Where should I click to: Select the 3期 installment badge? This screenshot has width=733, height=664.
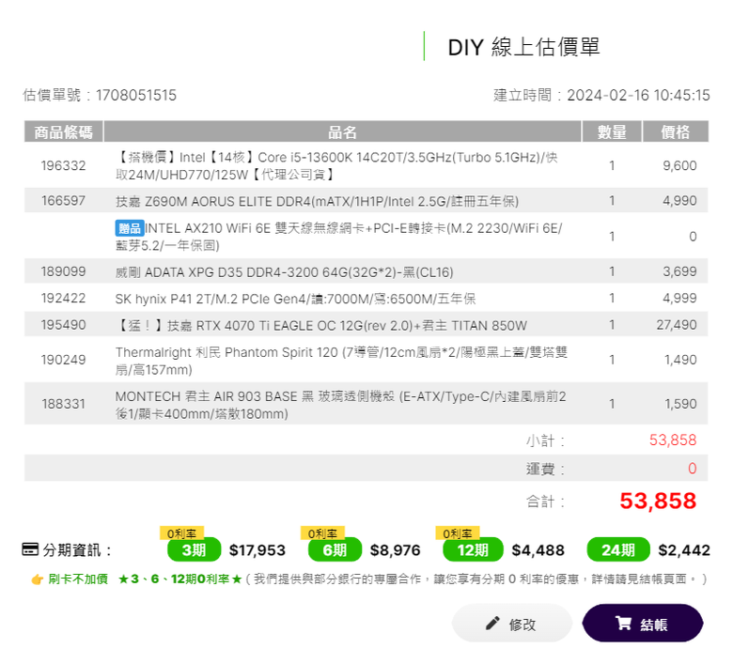click(x=194, y=549)
